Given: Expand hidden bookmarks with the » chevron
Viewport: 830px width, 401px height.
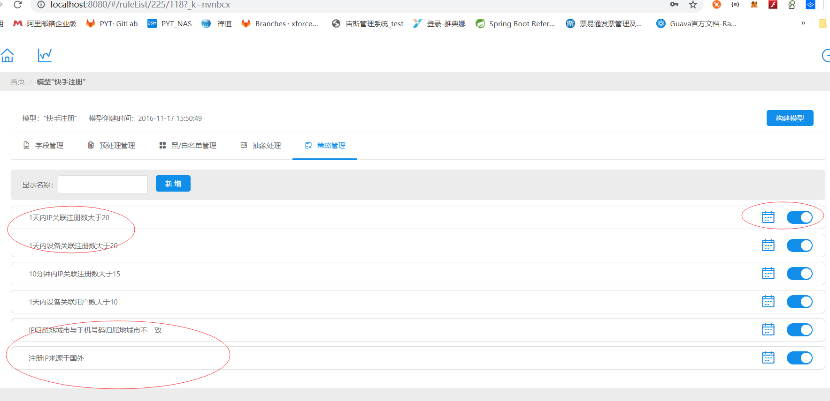Looking at the screenshot, I should tap(803, 23).
